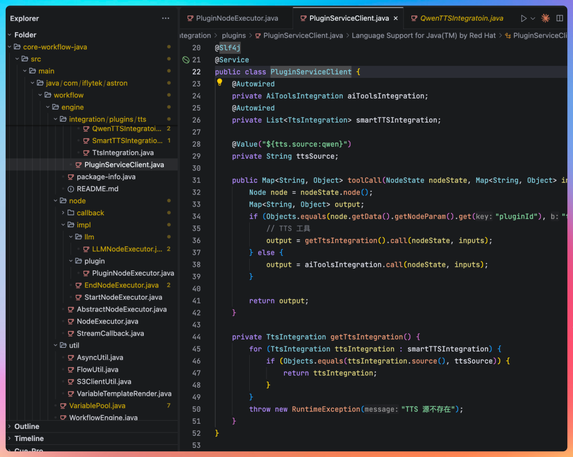Click the Run Java play button
573x457 pixels.
(523, 18)
